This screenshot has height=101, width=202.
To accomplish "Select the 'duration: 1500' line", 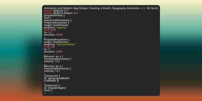I will pos(53,52).
